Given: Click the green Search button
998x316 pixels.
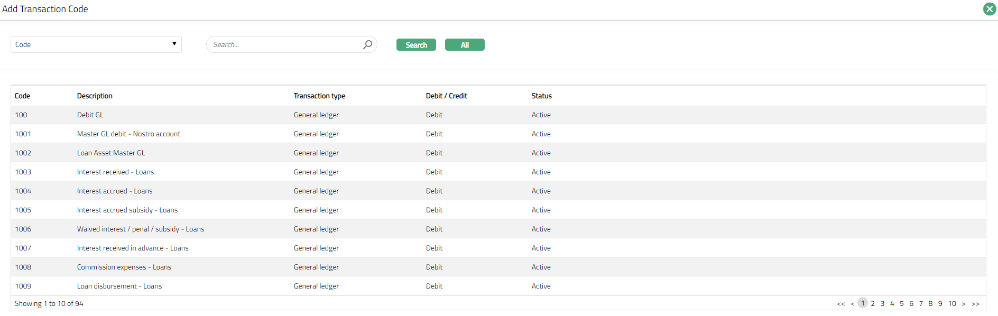Looking at the screenshot, I should click(416, 45).
